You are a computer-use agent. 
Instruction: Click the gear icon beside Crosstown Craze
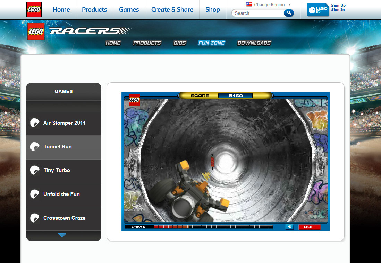[34, 218]
